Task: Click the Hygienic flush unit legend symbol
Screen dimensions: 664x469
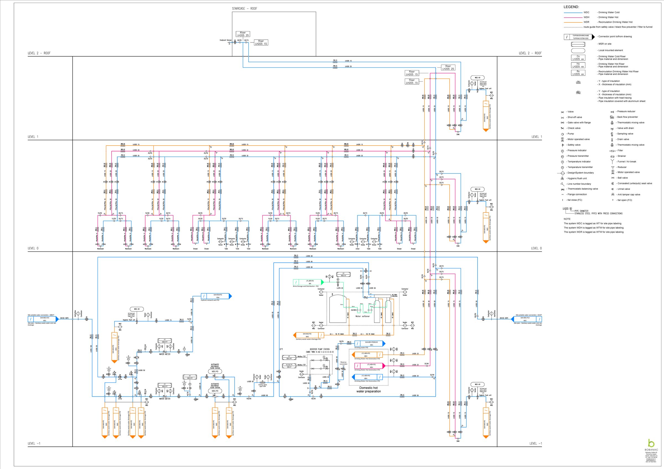Action: point(562,178)
